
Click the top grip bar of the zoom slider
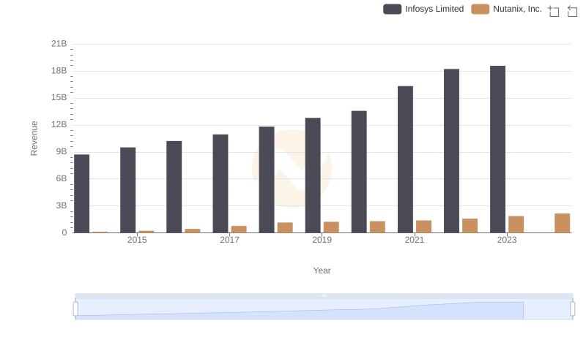[x=324, y=295]
